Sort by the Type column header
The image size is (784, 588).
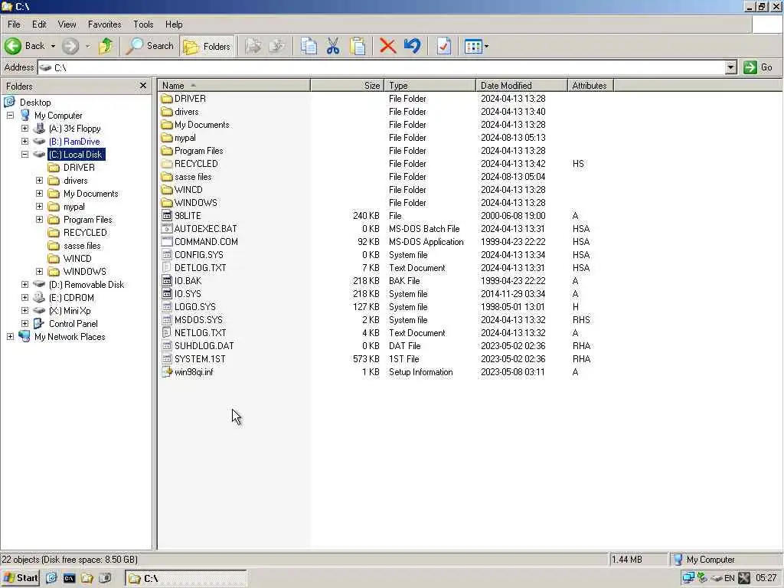point(430,86)
